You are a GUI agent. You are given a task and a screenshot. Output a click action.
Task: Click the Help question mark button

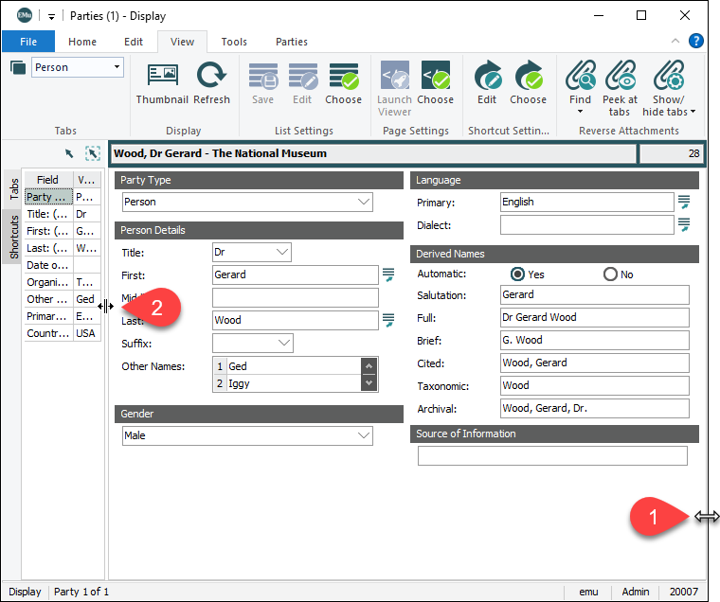(x=696, y=41)
